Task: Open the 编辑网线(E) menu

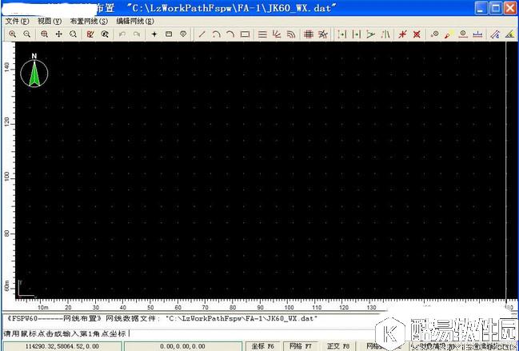Action: click(134, 21)
